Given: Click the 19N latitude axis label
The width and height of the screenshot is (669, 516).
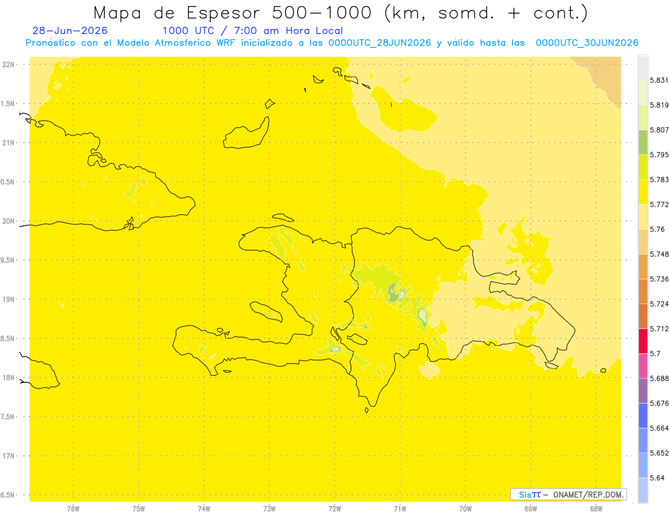Looking at the screenshot, I should click(9, 299).
